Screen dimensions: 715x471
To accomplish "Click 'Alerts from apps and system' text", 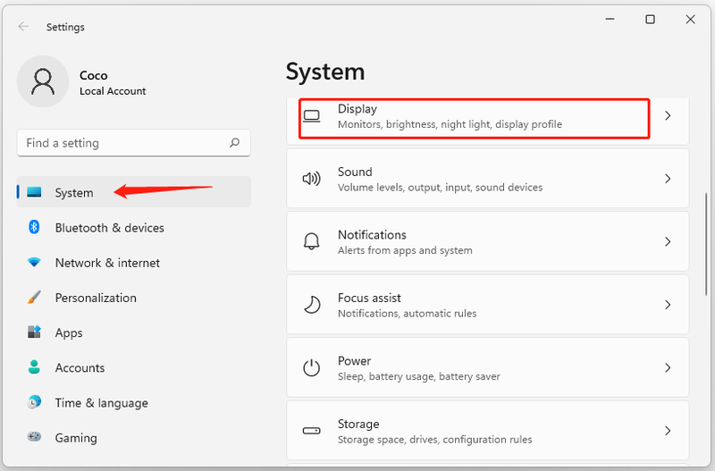I will [405, 250].
